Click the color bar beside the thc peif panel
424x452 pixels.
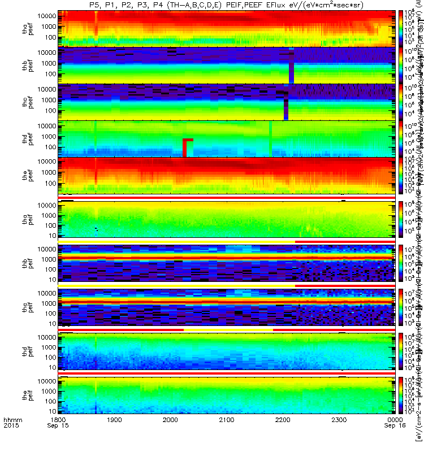click(x=401, y=307)
